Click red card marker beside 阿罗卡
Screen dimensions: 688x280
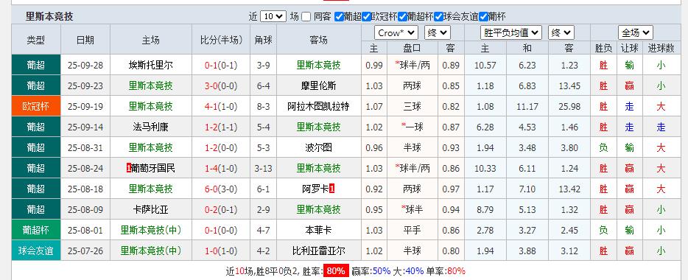tap(331, 189)
